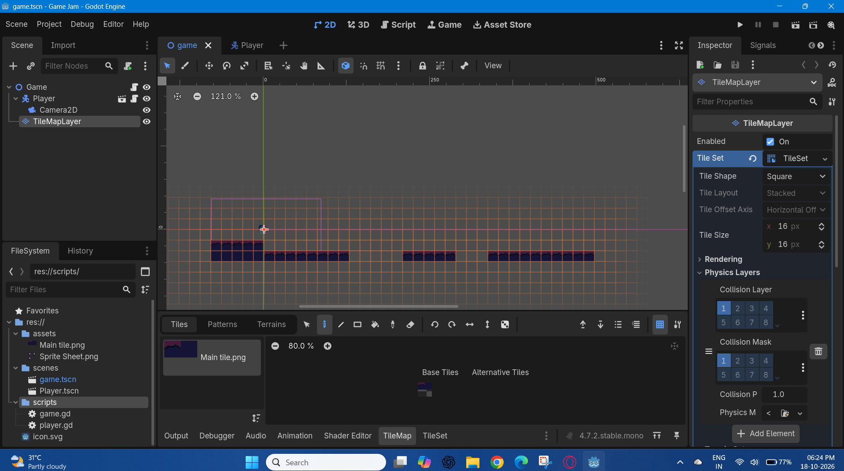Run the project with the play icon
The image size is (844, 471).
click(x=740, y=25)
